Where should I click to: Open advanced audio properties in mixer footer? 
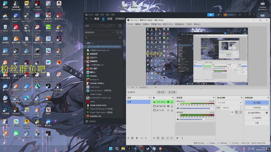(177, 138)
